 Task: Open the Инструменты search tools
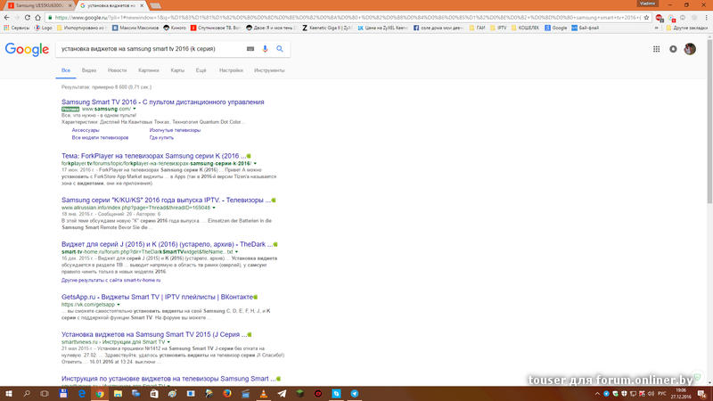pos(269,70)
